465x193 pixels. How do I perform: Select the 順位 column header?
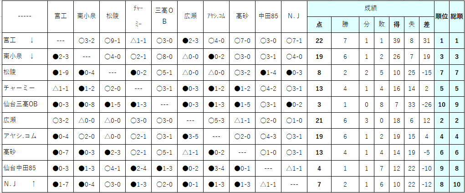point(442,16)
